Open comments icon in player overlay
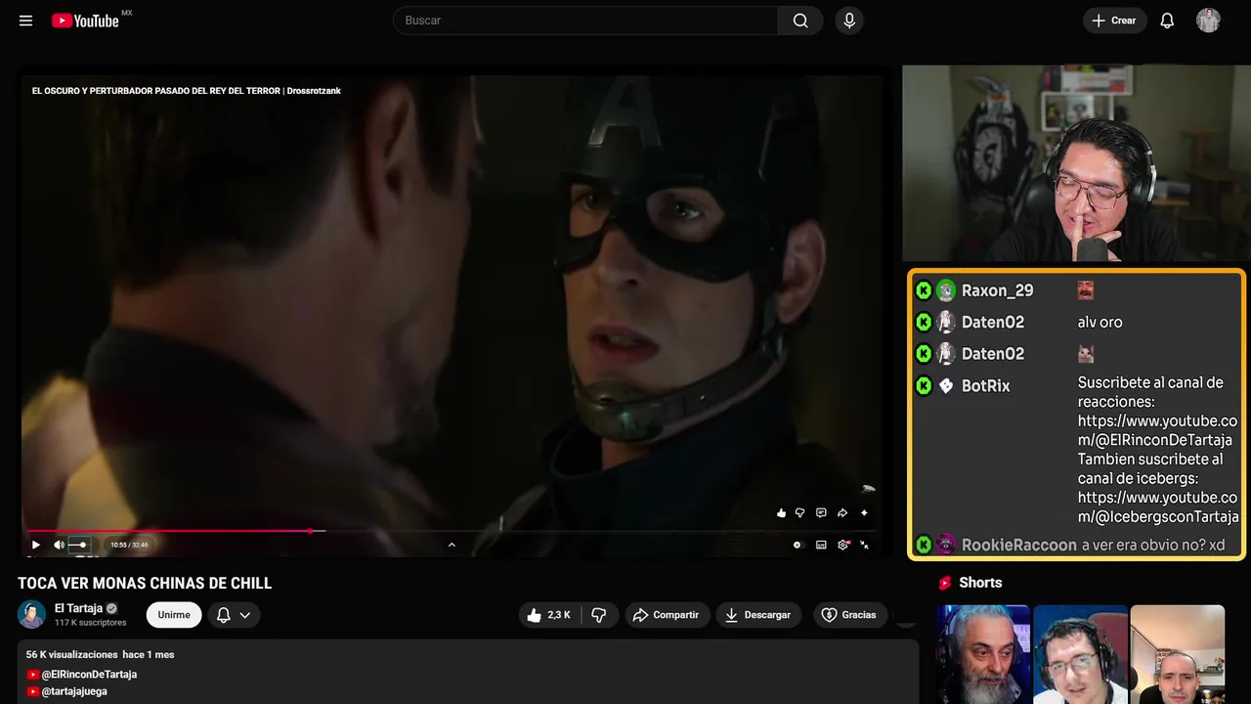1251x704 pixels. 821,512
